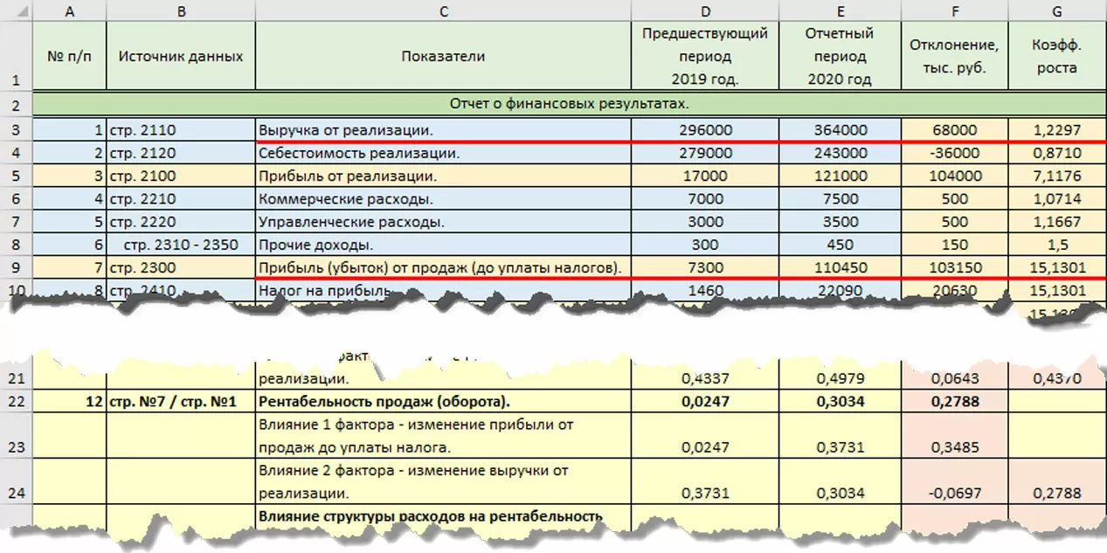
Task: Select 'Источник данных' header cell
Action: coord(181,56)
